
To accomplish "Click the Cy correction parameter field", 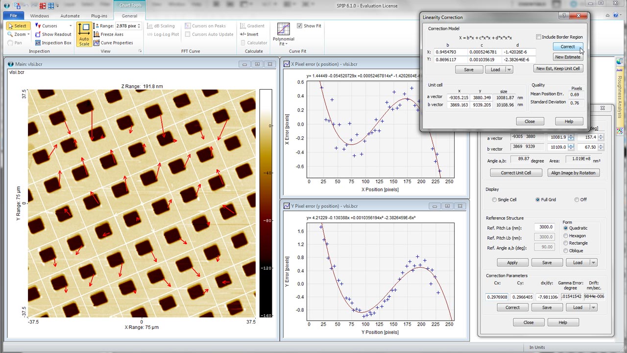I will [x=522, y=297].
